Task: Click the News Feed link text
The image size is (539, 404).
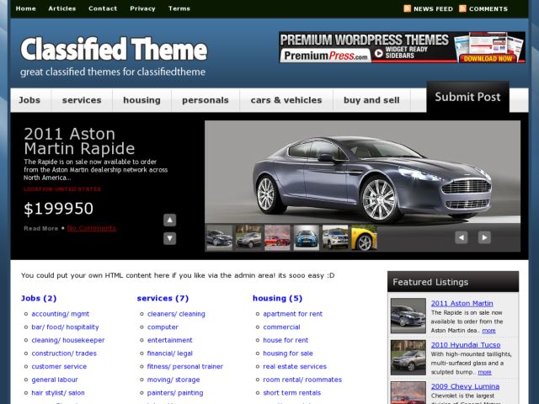Action: point(433,9)
